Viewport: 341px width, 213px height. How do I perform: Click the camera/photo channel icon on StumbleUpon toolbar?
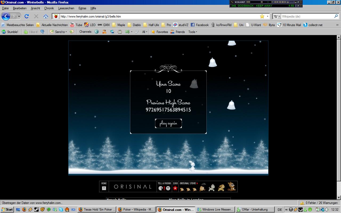(x=112, y=32)
